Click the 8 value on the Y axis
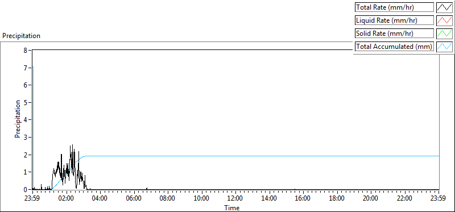The width and height of the screenshot is (455, 212). [x=25, y=50]
